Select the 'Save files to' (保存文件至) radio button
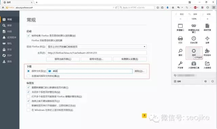The height and width of the screenshot is (129, 217). pyautogui.click(x=28, y=71)
